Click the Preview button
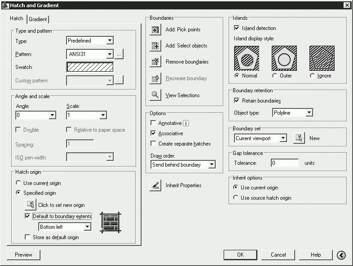 (x=23, y=255)
